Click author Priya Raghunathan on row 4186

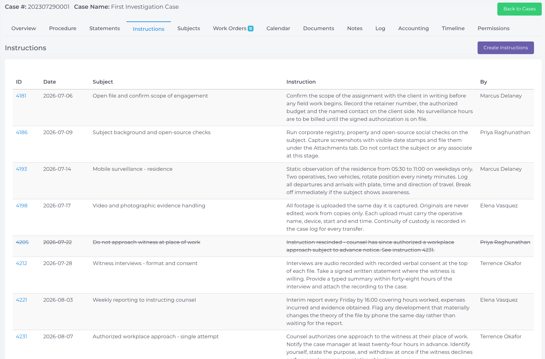pyautogui.click(x=505, y=133)
